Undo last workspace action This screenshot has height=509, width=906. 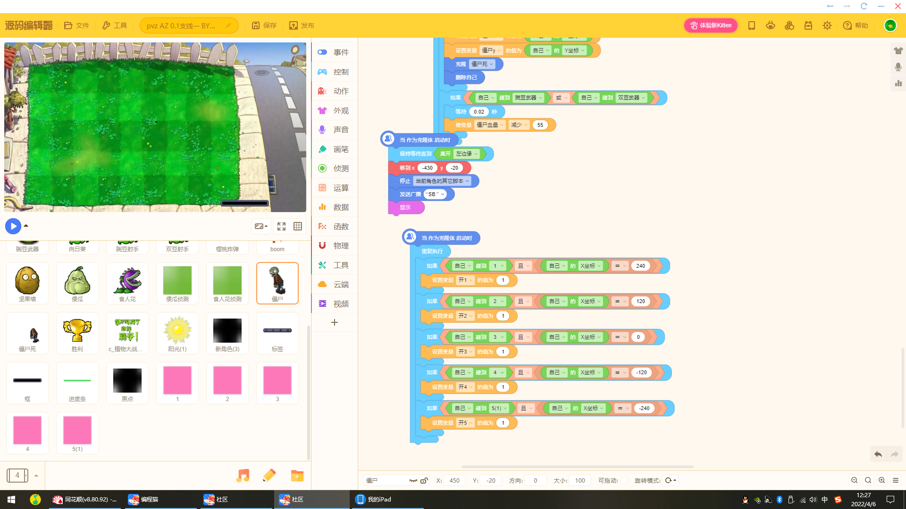[878, 454]
